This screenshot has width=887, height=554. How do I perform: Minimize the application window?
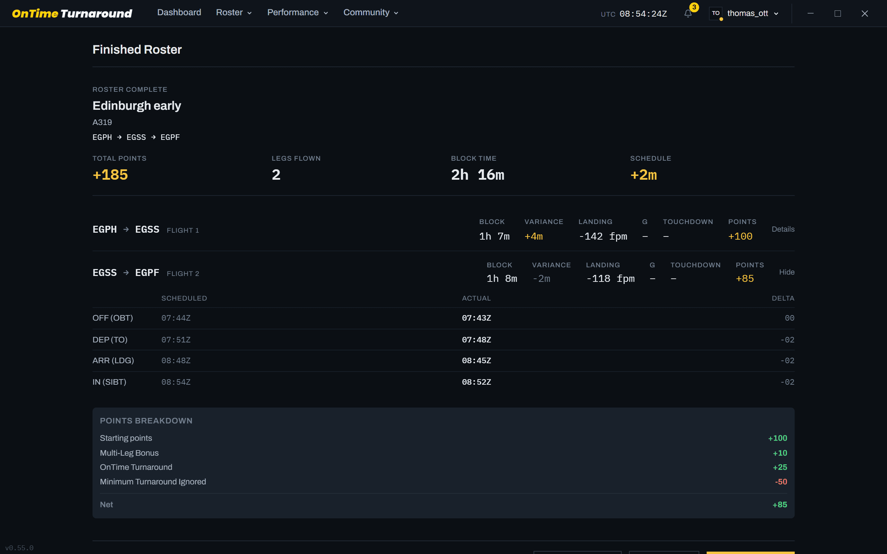[810, 14]
